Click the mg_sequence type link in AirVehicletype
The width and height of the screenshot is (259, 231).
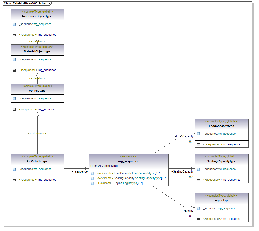pos(43,169)
